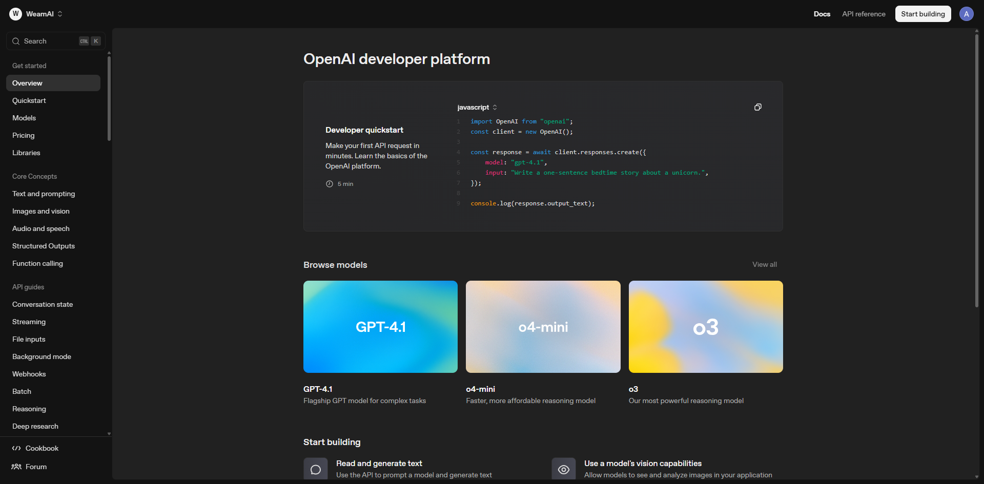Click the sidebar scroll down arrow
This screenshot has width=984, height=484.
point(109,434)
